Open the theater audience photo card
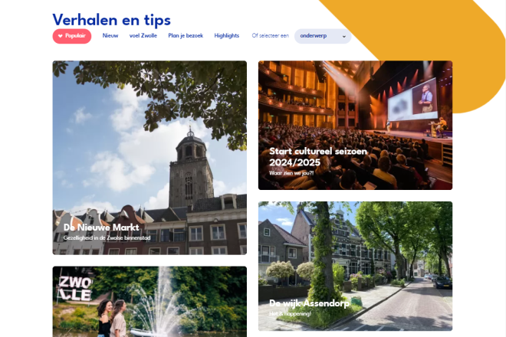 tap(355, 125)
